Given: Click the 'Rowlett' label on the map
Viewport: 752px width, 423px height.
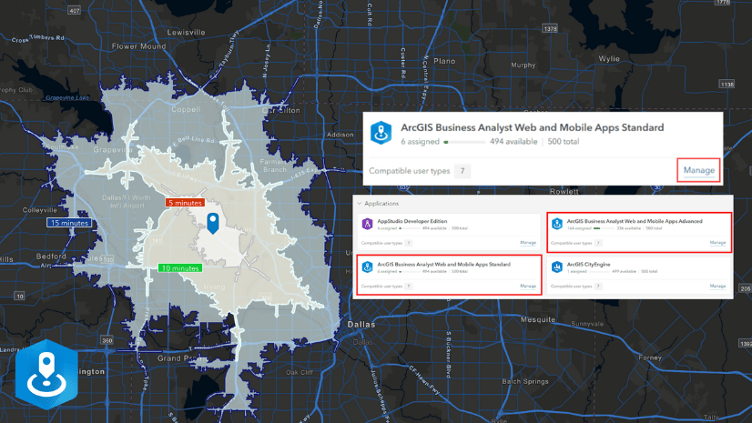Looking at the screenshot, I should coord(564,192).
